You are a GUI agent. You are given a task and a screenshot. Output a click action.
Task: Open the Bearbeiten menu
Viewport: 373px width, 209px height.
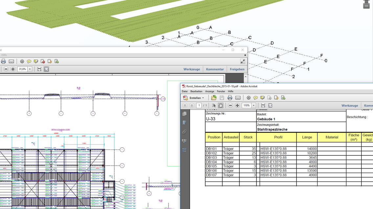196,91
